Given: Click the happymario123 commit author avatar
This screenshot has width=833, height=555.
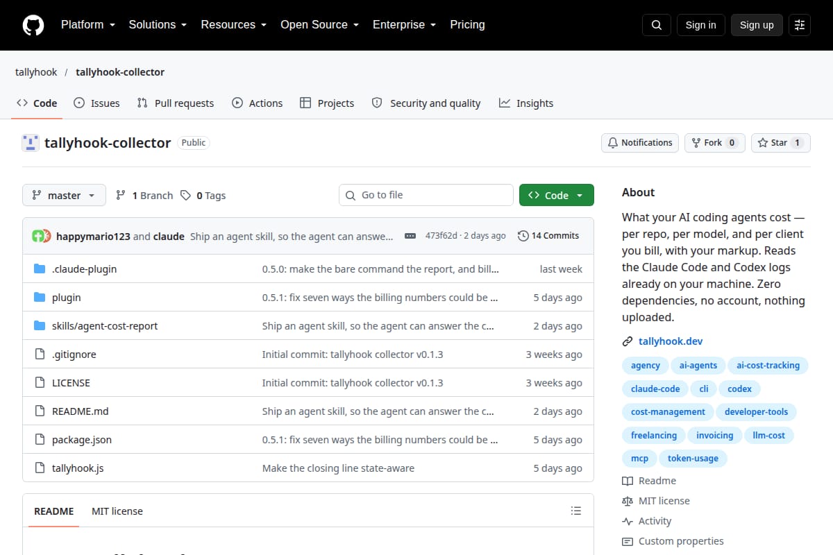Looking at the screenshot, I should pyautogui.click(x=38, y=236).
